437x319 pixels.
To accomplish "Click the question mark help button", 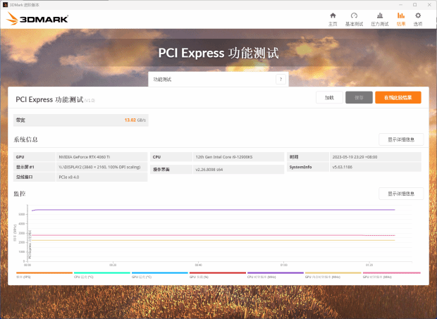I will [x=281, y=80].
